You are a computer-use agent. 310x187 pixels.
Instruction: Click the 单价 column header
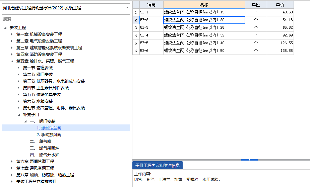click(281, 5)
